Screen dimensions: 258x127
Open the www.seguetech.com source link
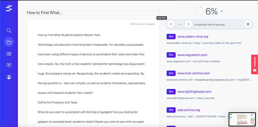click(192, 55)
